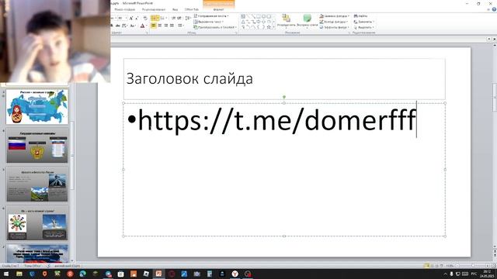The image size is (497, 279).
Task: Open the View ribbon tab
Action: [x=175, y=9]
